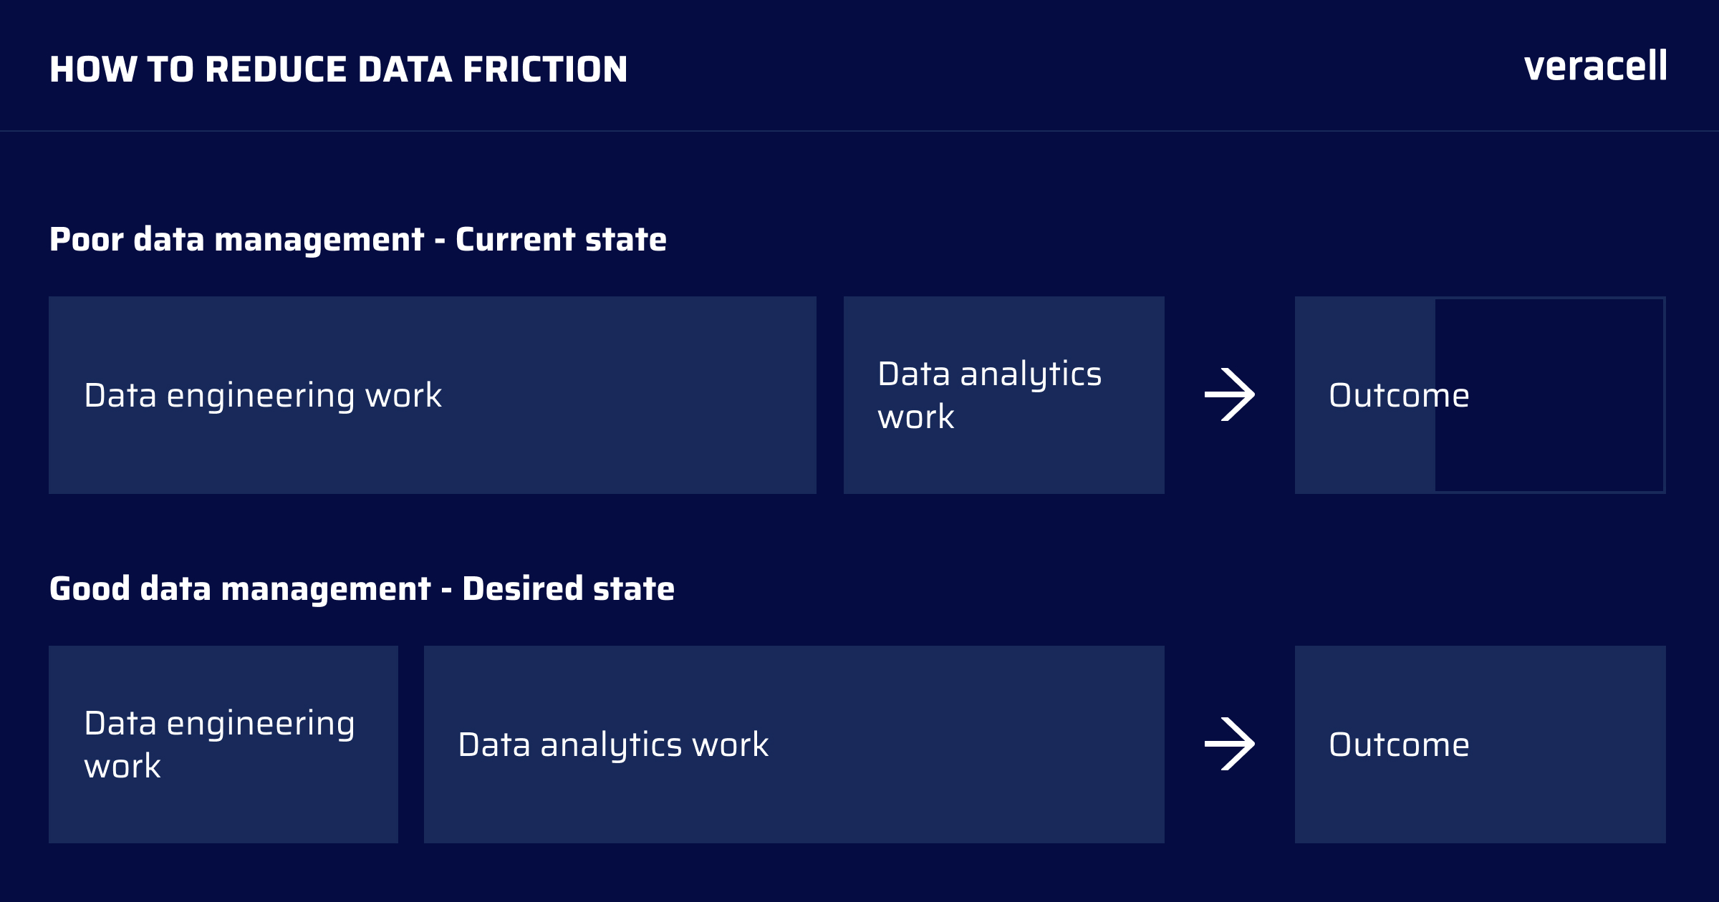Select the words Desired state in heading

click(568, 589)
